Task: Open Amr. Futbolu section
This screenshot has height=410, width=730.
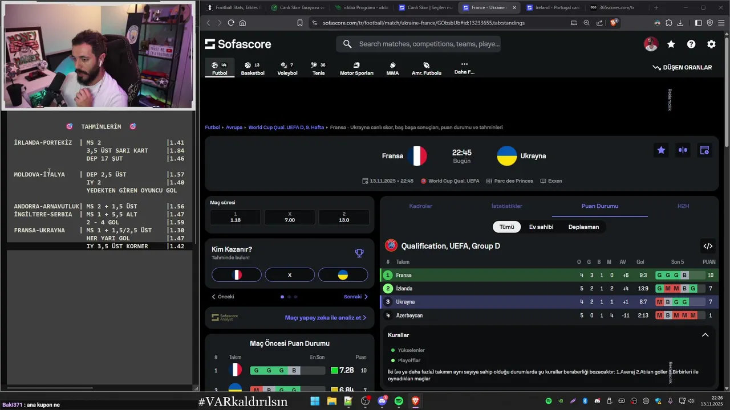Action: pos(427,68)
